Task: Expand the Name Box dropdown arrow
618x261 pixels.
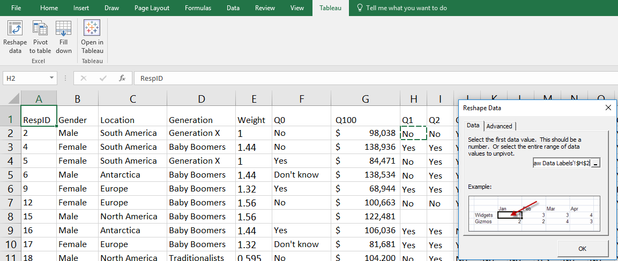Action: click(x=51, y=78)
